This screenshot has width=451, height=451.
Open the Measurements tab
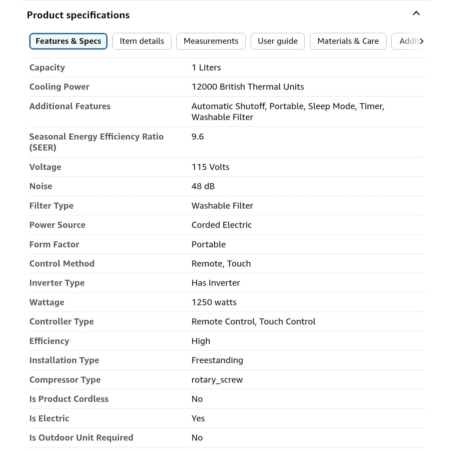coord(211,41)
